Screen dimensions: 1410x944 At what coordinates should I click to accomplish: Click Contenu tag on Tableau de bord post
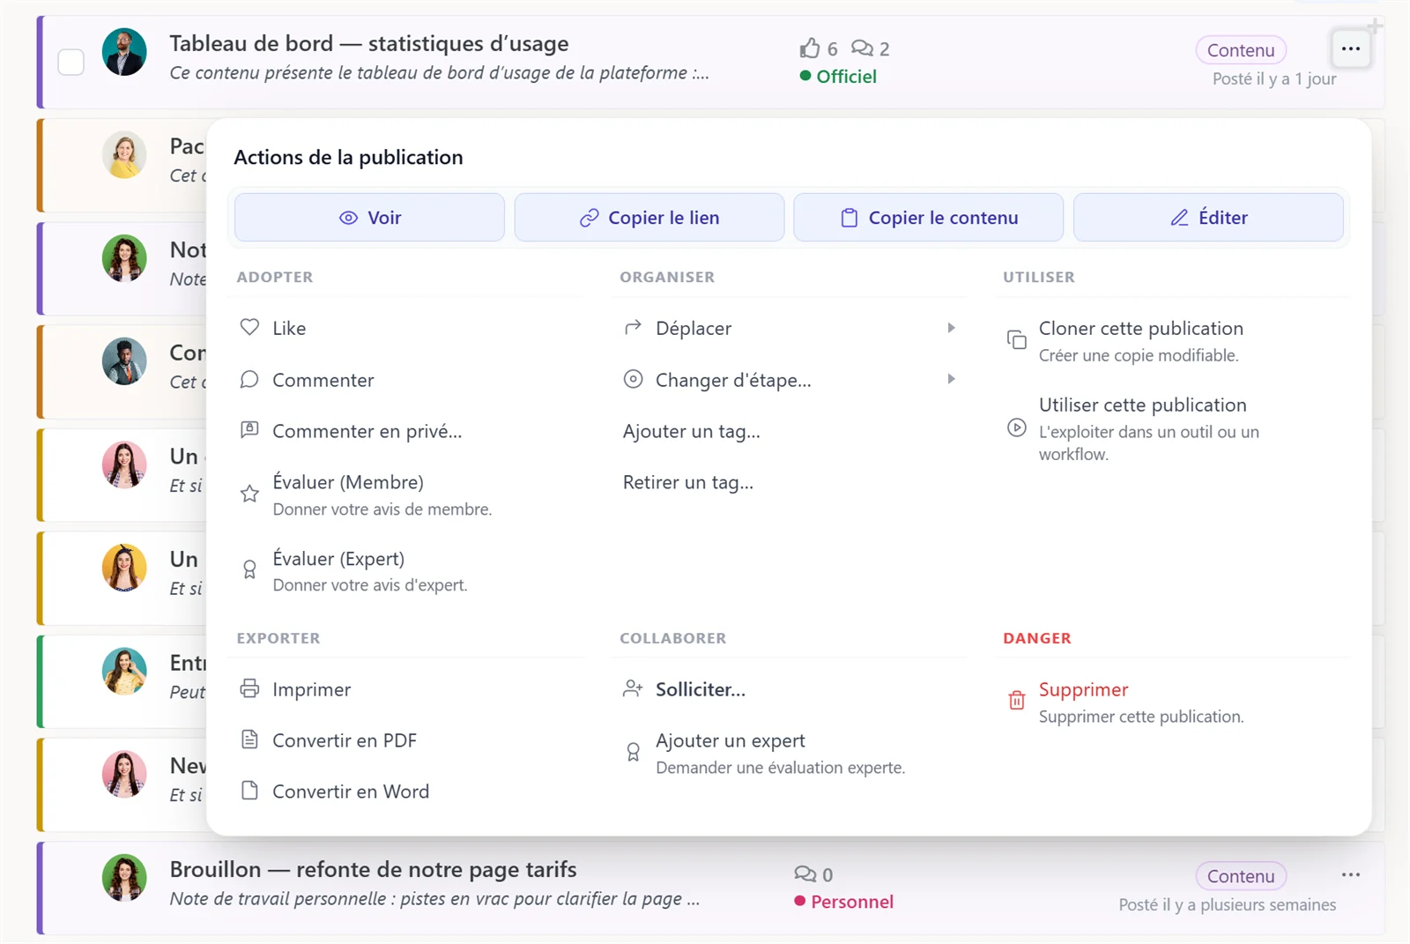(x=1241, y=50)
